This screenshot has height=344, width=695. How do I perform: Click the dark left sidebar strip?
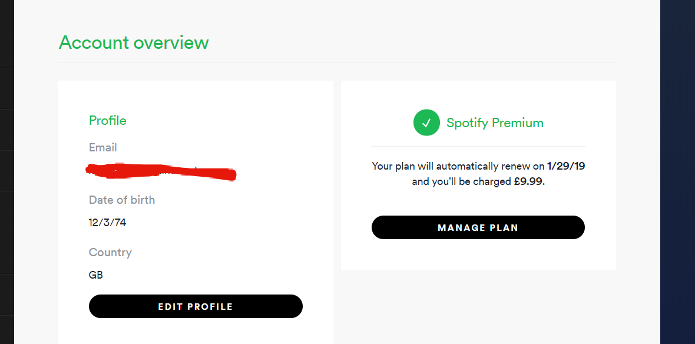(7, 172)
